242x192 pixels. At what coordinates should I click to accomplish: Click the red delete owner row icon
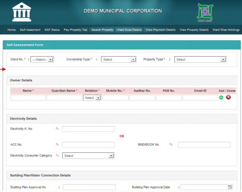(x=228, y=97)
